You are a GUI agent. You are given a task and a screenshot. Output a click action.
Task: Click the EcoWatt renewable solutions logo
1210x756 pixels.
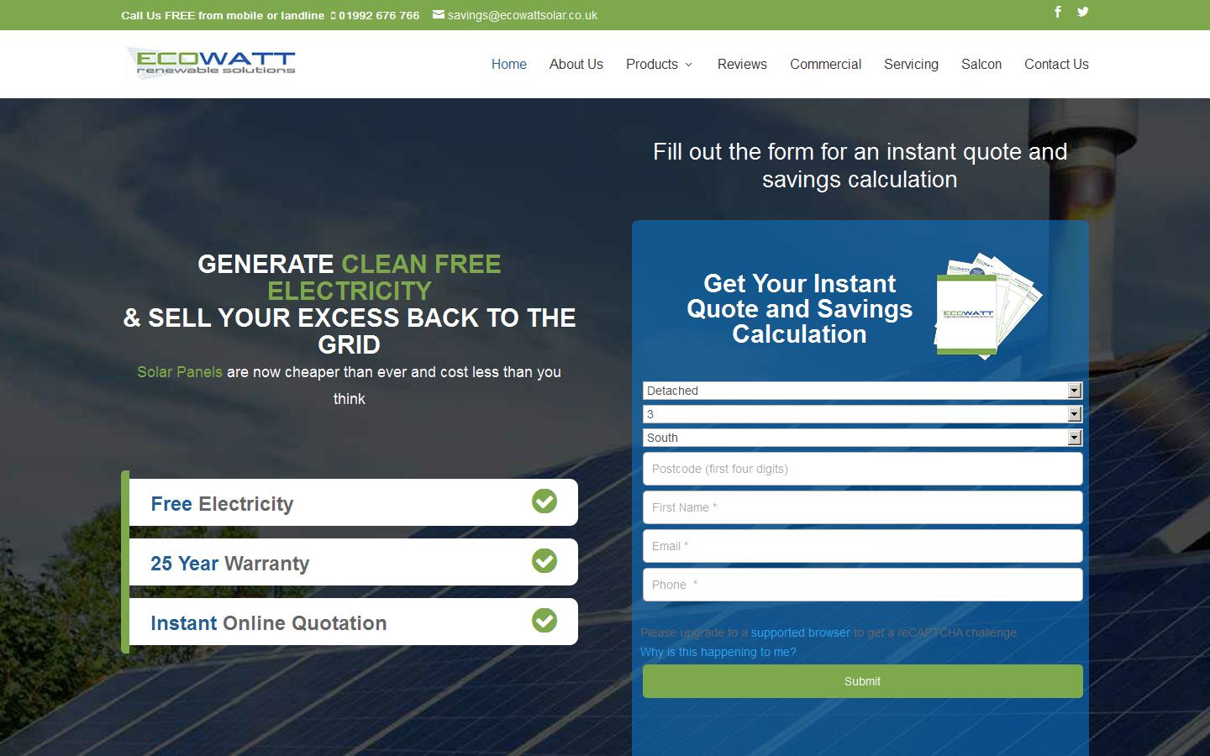210,63
